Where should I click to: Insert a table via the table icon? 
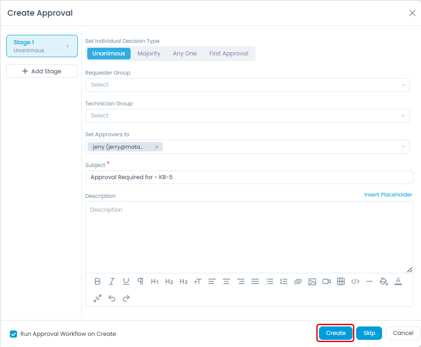(341, 281)
